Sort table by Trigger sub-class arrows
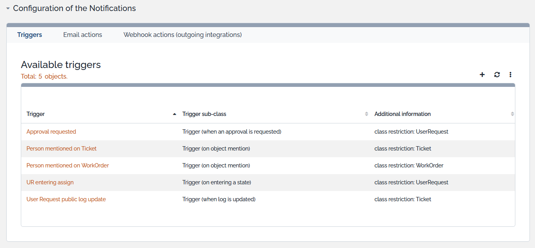Viewport: 535px width, 248px height. (x=366, y=114)
